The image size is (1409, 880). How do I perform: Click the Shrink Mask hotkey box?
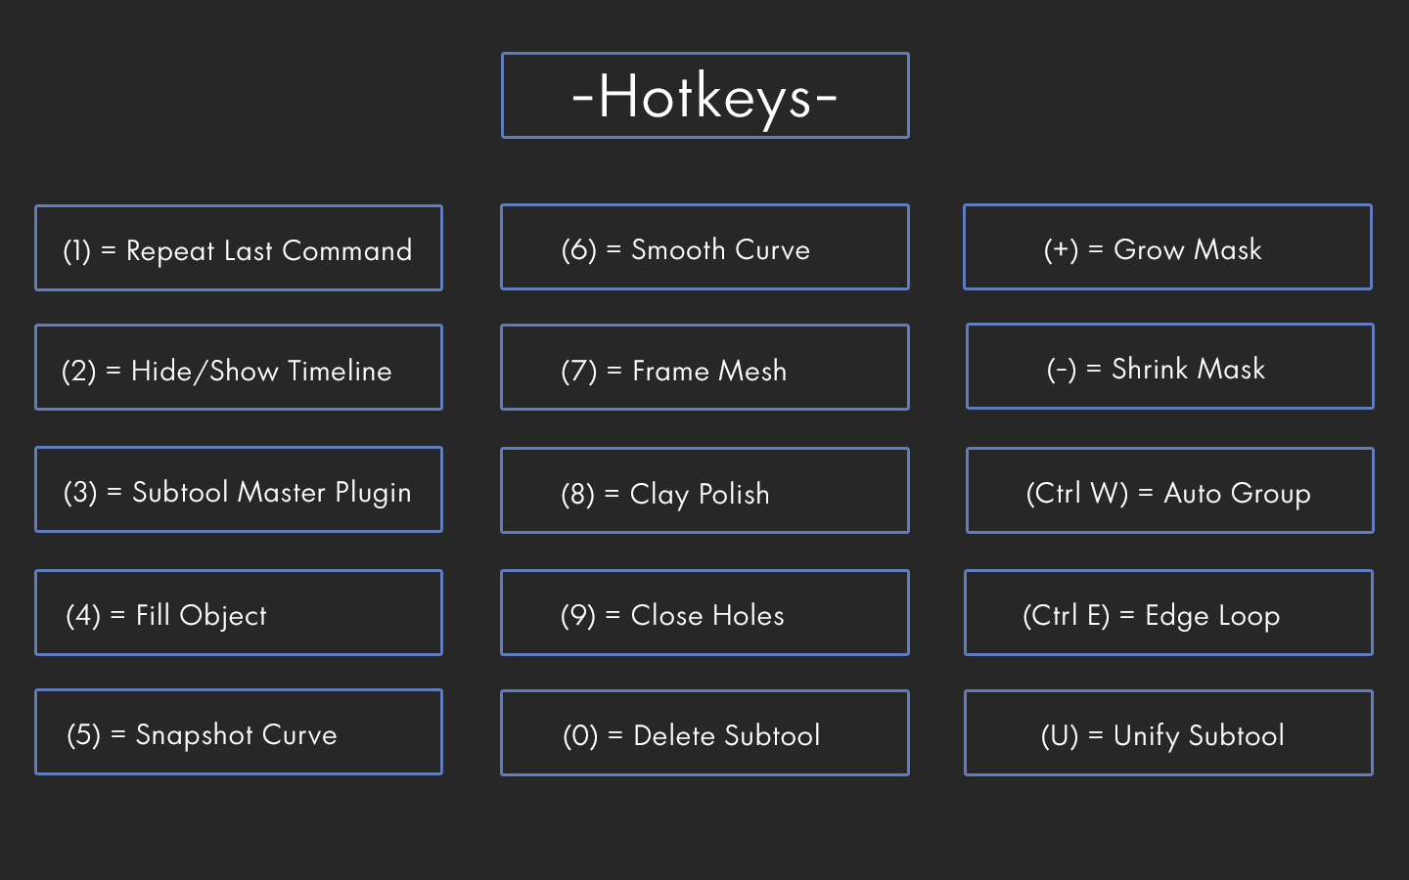click(x=1170, y=366)
